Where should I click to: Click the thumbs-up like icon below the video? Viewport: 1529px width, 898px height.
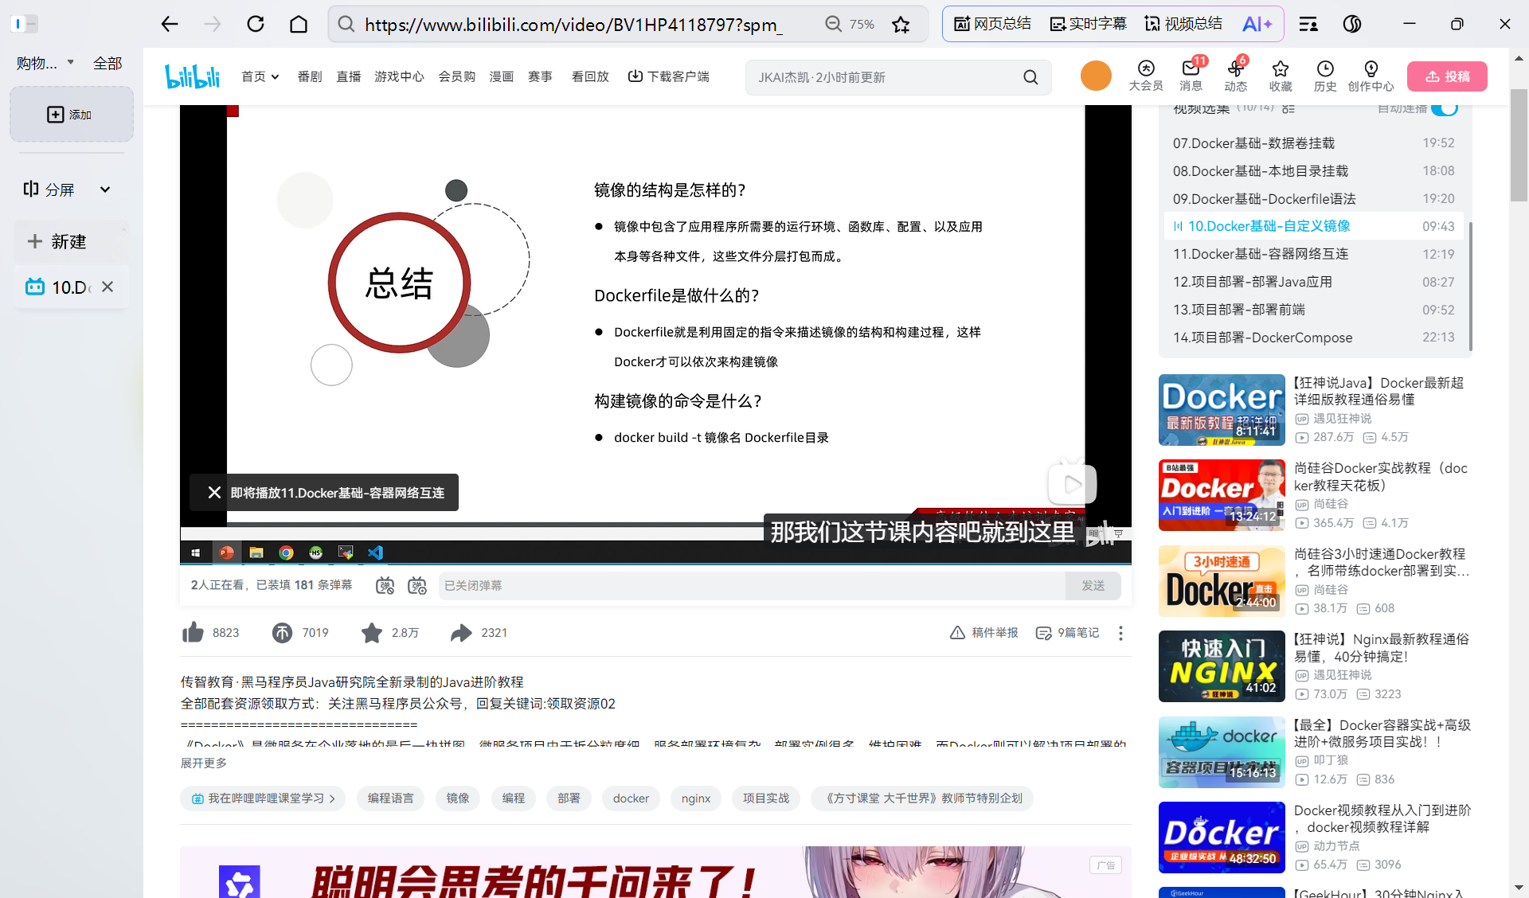click(193, 632)
